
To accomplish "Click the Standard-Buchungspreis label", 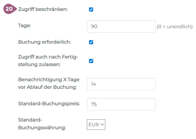I will [49, 103].
